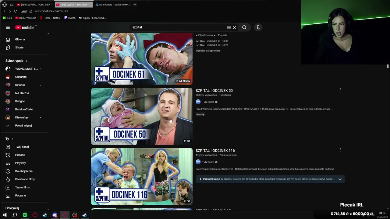Open options for SZPITAL ODCINEK 116 video
390x219 pixels.
coord(341,150)
